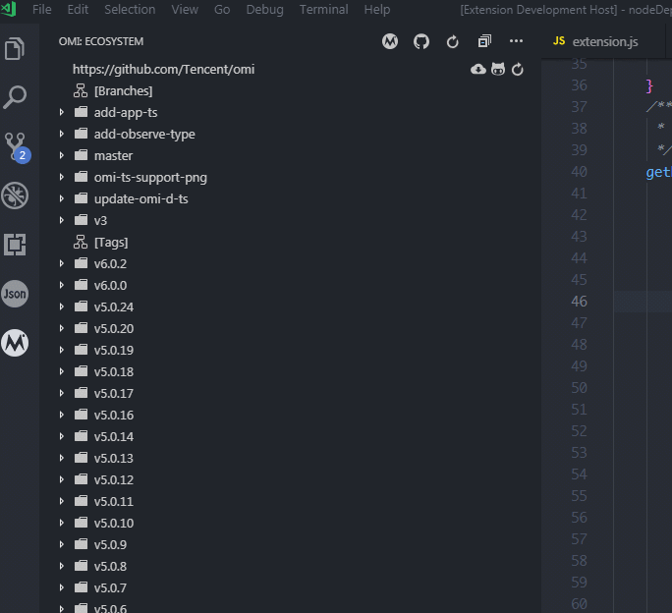This screenshot has width=672, height=613.
Task: Click line number 46 in editor gutter
Action: point(579,302)
